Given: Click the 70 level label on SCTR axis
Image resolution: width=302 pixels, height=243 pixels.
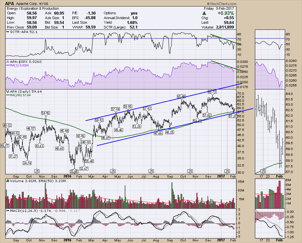Looking at the screenshot, I should tap(239, 40).
